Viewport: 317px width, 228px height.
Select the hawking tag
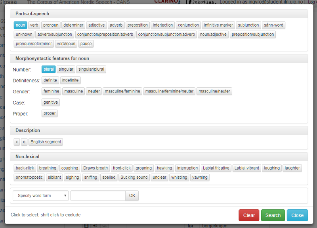(x=164, y=168)
